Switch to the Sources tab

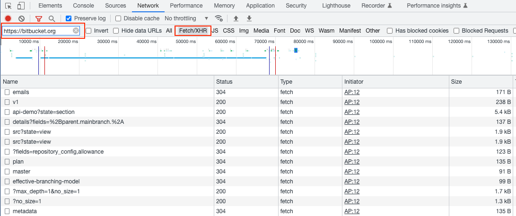115,6
